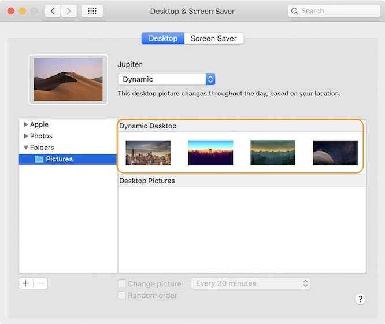Open the Every 30 minutes dropdown
This screenshot has height=324, width=385.
[x=250, y=283]
